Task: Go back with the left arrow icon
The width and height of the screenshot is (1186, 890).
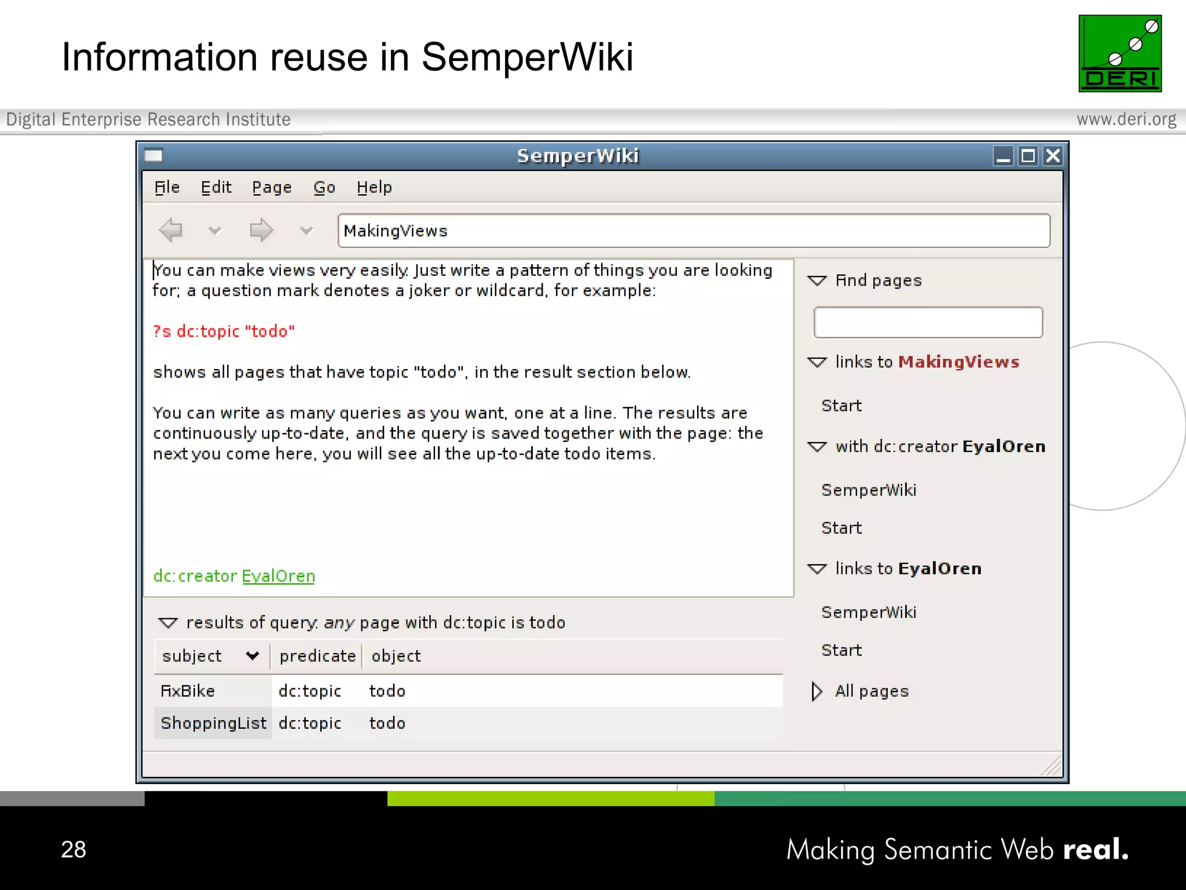Action: click(171, 230)
